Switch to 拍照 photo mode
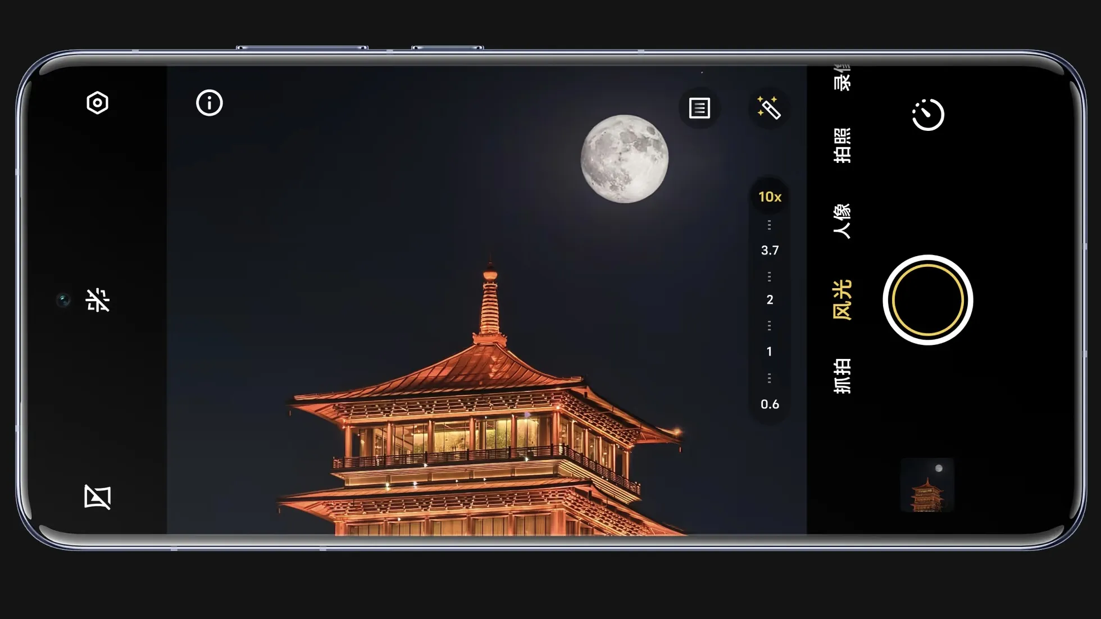The height and width of the screenshot is (619, 1101). tap(841, 145)
